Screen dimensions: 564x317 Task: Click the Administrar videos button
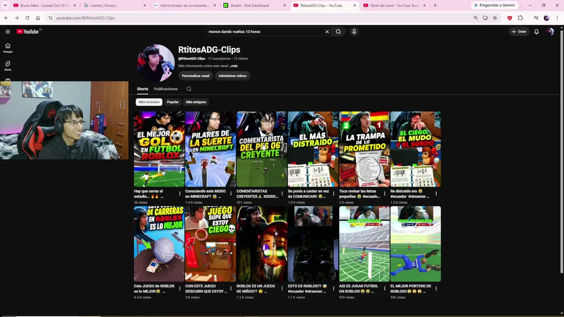pyautogui.click(x=232, y=76)
